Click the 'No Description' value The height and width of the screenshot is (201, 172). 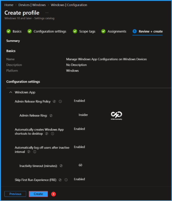coord(76,65)
